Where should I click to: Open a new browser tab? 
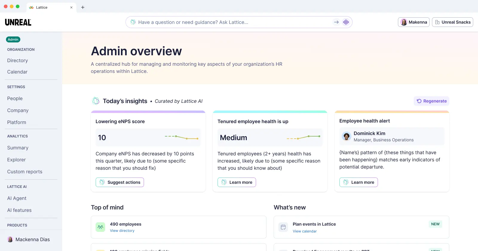[83, 7]
